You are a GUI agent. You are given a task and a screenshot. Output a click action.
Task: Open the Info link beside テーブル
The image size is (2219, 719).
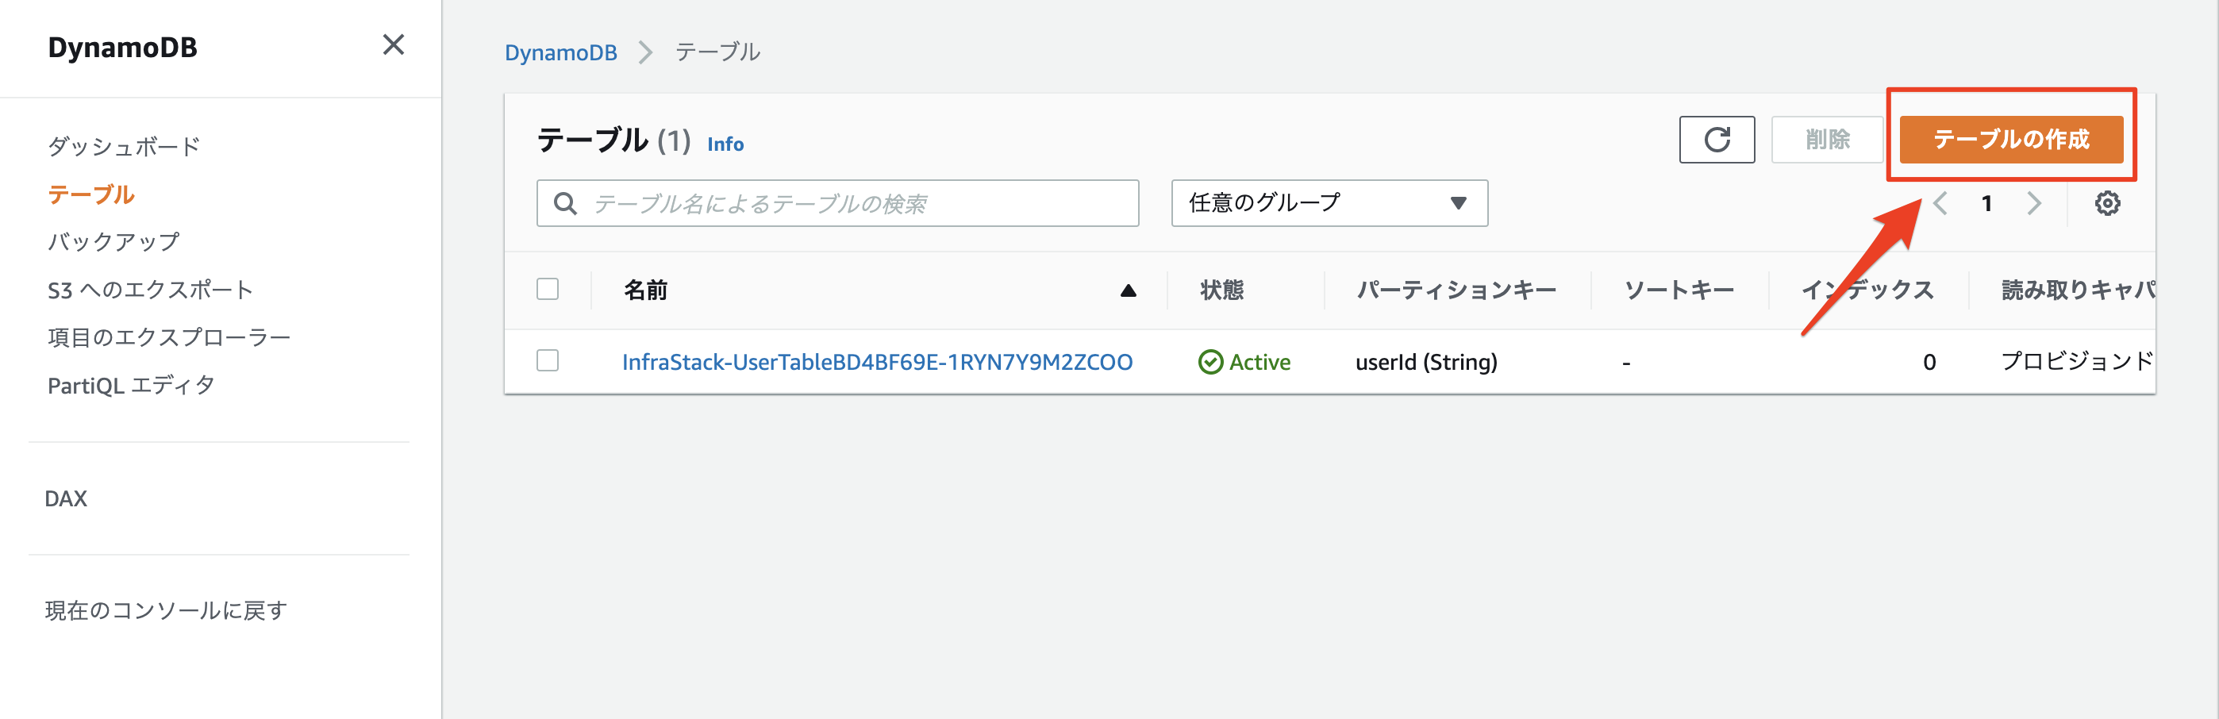[x=725, y=144]
